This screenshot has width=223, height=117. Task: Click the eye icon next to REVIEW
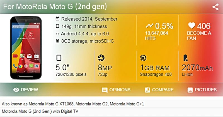[x=16, y=90]
